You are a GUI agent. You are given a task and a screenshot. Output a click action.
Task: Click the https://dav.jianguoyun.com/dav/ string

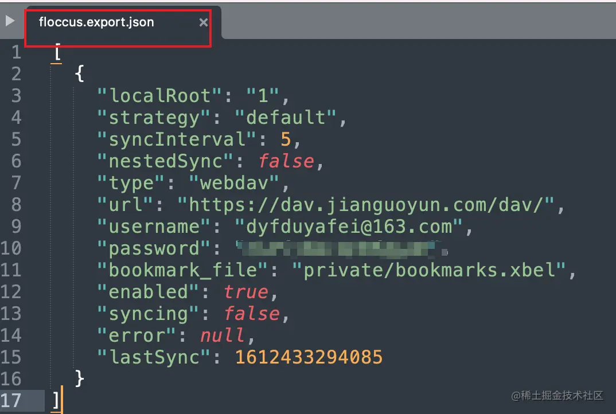click(366, 205)
